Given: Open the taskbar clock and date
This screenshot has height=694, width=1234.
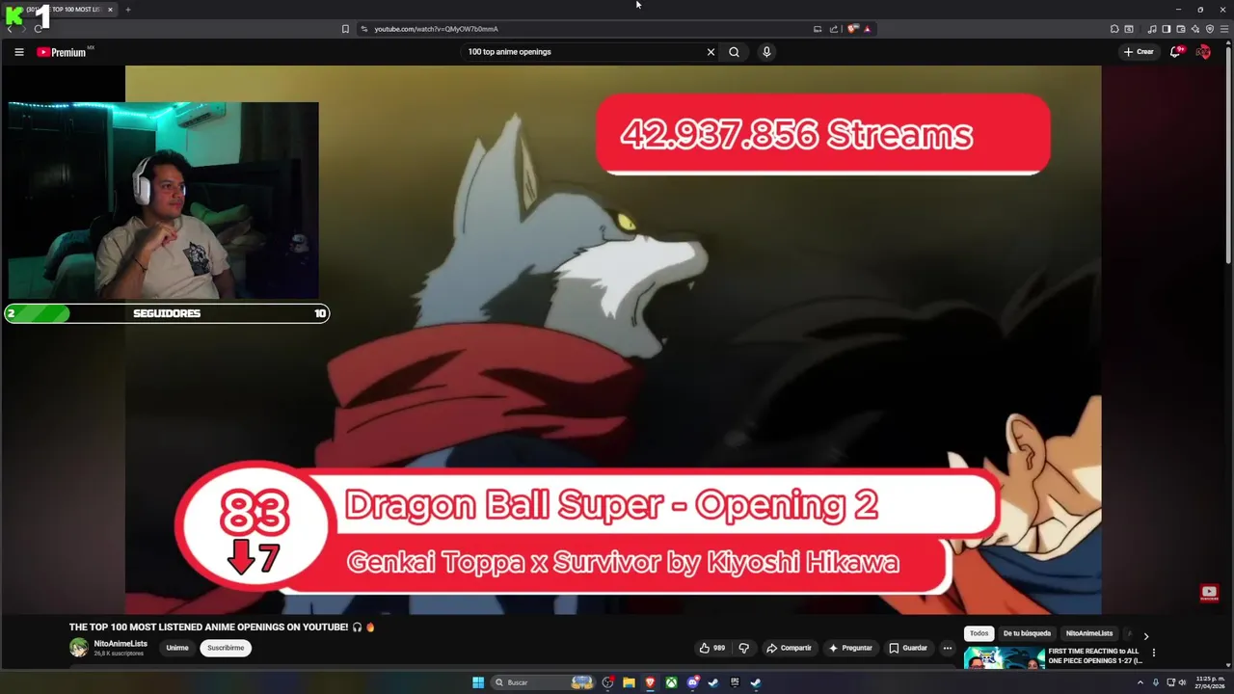Looking at the screenshot, I should coord(1209,682).
